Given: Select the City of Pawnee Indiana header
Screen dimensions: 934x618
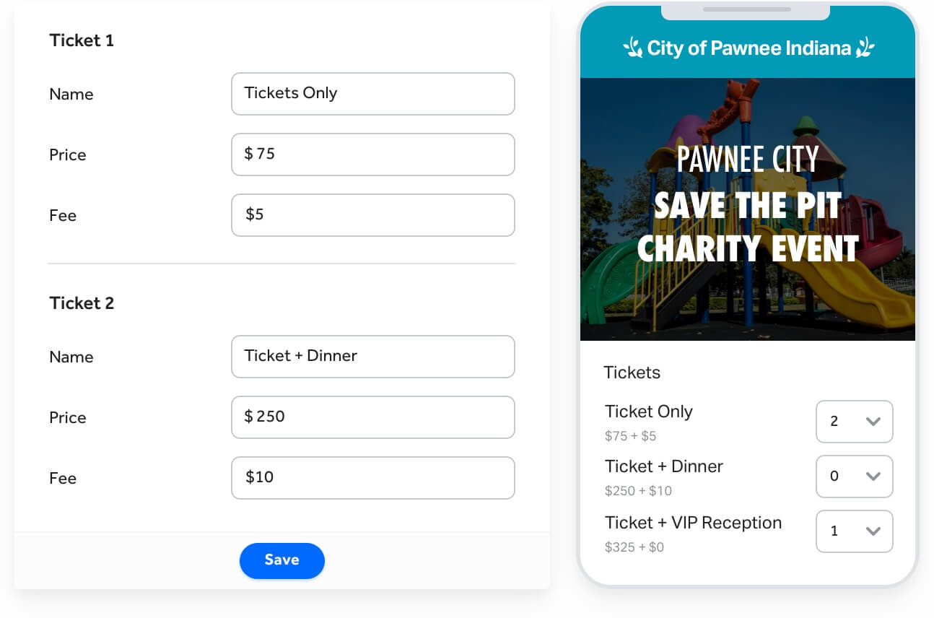Looking at the screenshot, I should tap(748, 48).
